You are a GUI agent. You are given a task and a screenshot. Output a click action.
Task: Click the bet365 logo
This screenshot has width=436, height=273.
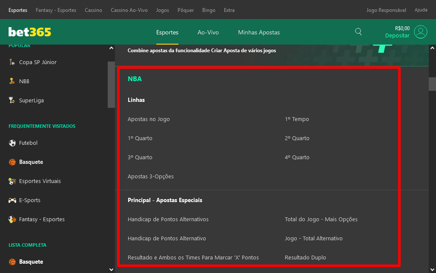pos(30,32)
